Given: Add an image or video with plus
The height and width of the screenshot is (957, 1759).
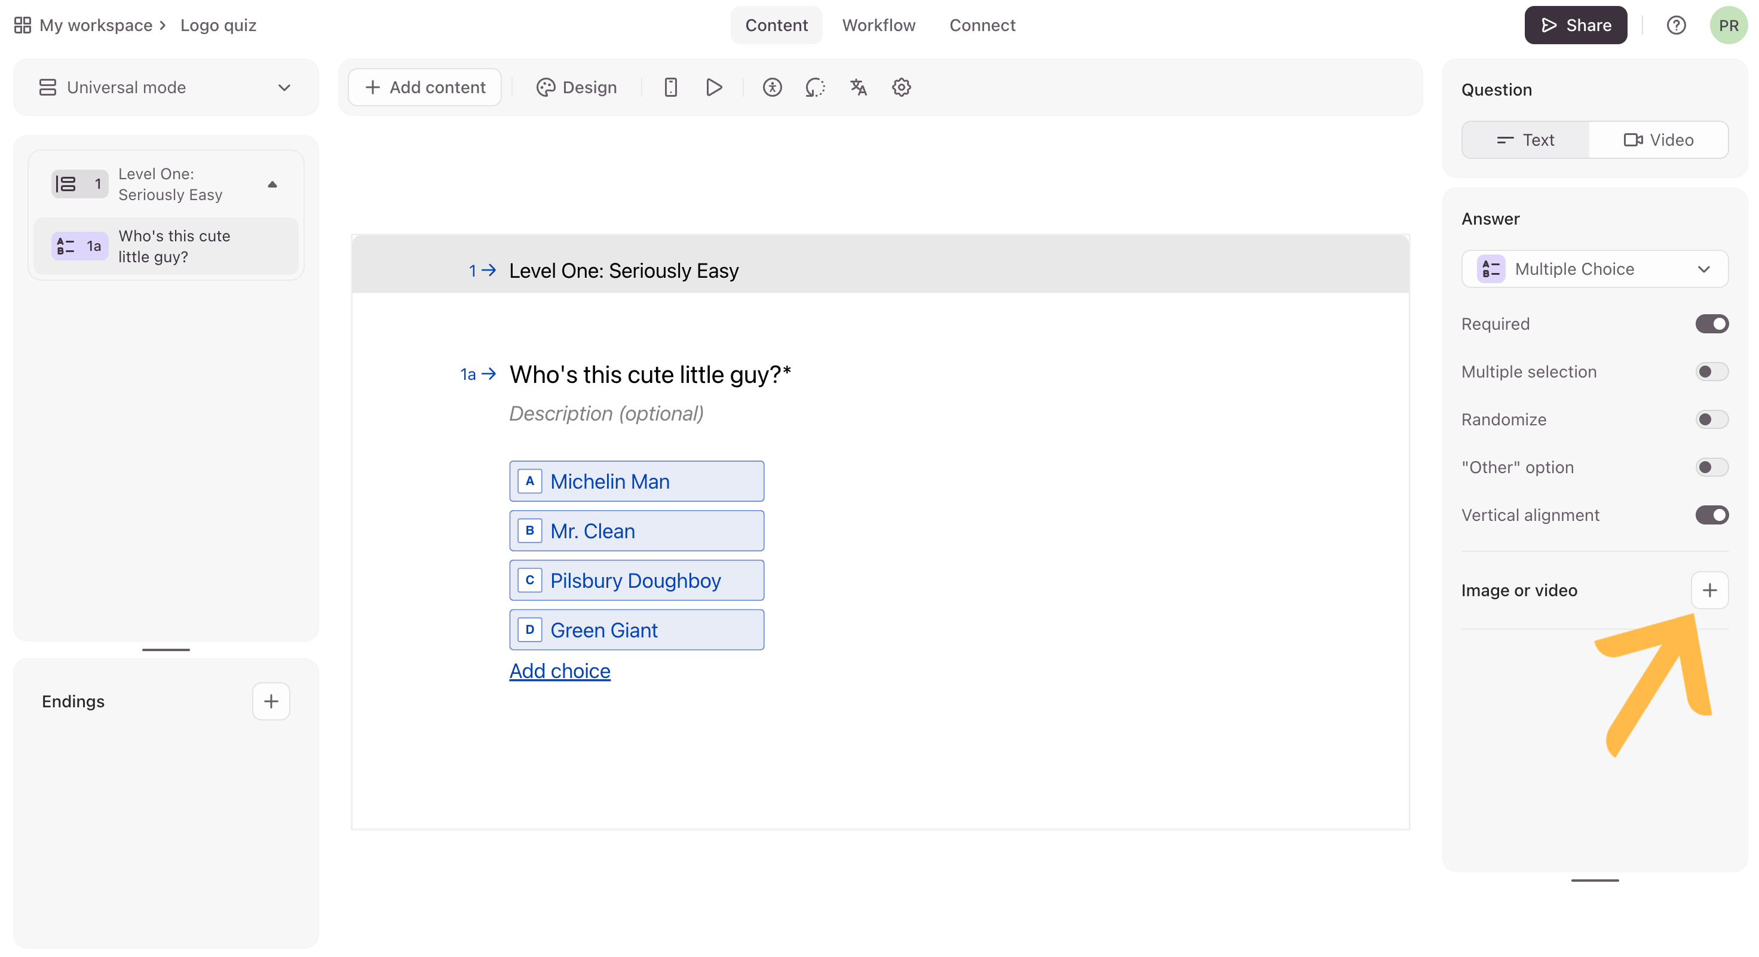Looking at the screenshot, I should click(1709, 590).
